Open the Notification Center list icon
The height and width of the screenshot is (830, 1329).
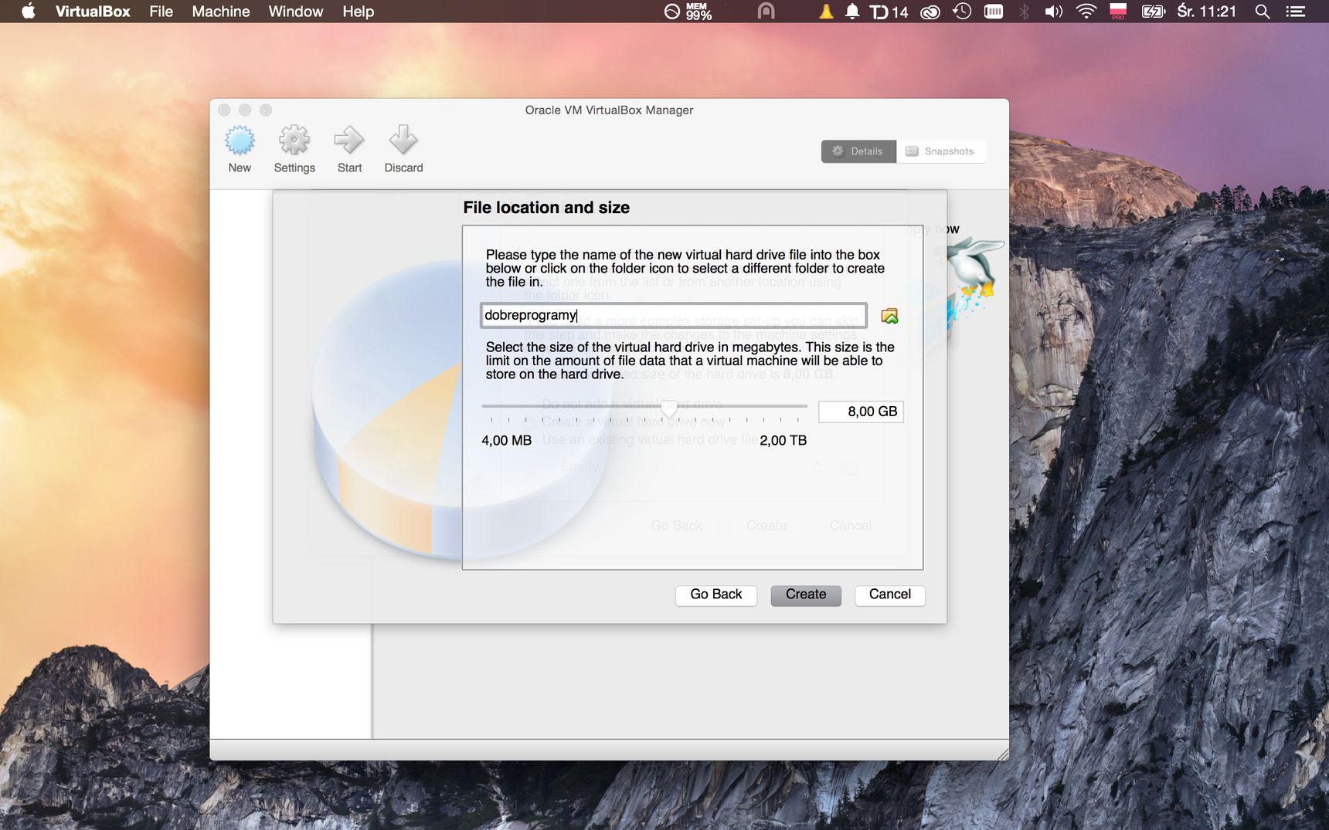coord(1295,12)
